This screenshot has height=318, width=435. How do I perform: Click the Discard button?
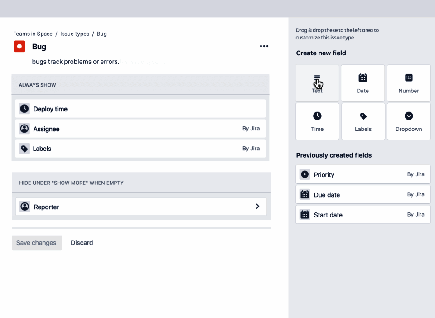pyautogui.click(x=82, y=243)
